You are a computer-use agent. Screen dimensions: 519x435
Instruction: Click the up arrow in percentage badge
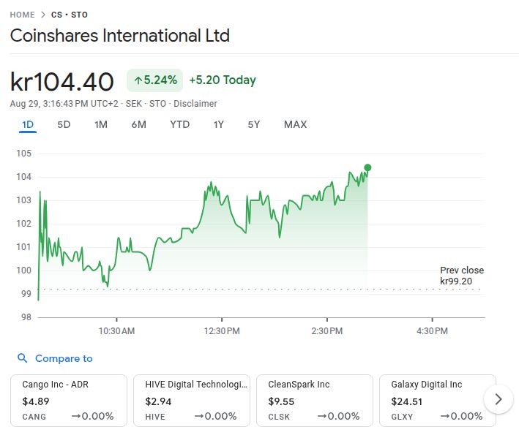138,80
